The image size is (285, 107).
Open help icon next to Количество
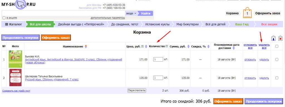click(x=167, y=46)
